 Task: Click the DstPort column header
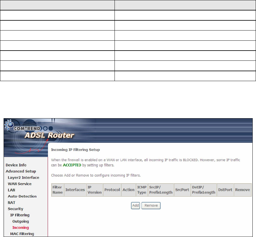tap(225, 190)
